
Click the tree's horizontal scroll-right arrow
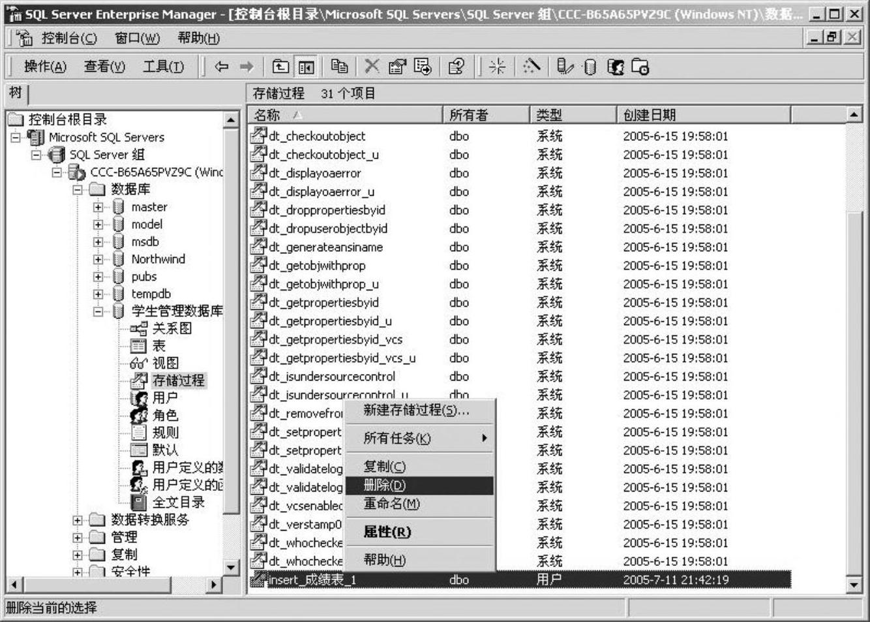(213, 585)
